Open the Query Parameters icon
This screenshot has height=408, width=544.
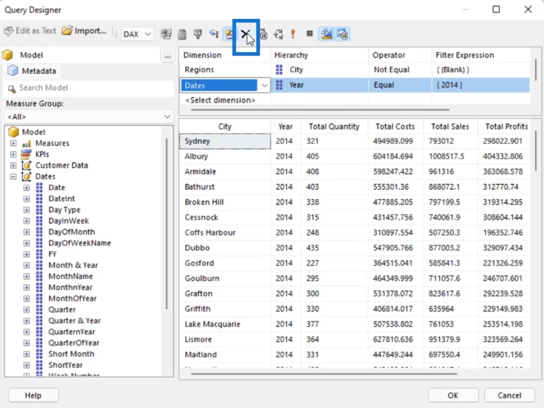(x=263, y=34)
